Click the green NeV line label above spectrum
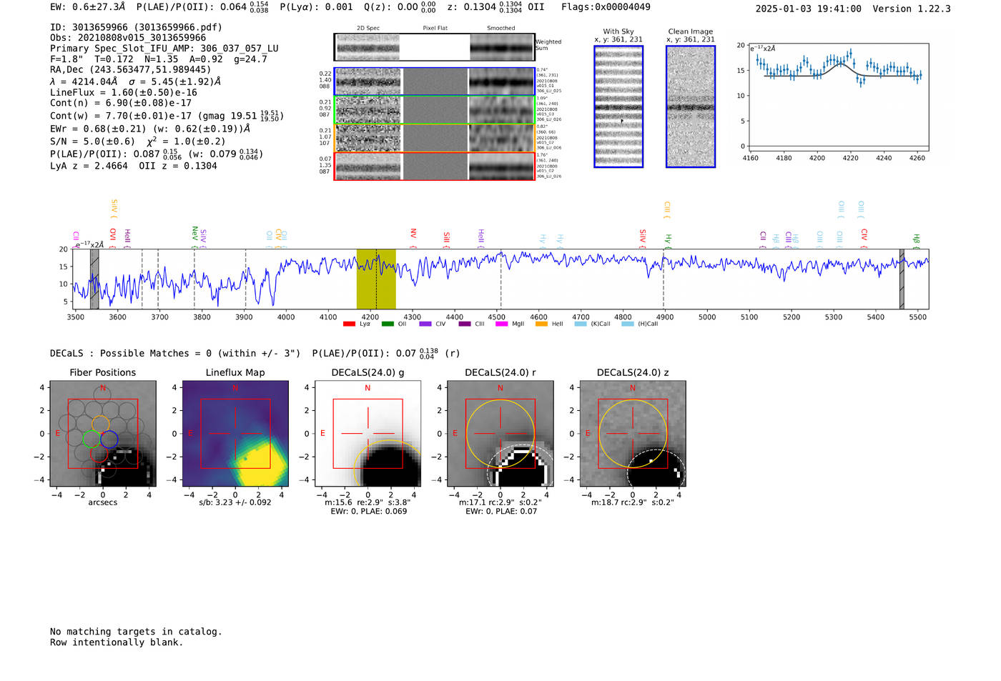 tap(194, 234)
